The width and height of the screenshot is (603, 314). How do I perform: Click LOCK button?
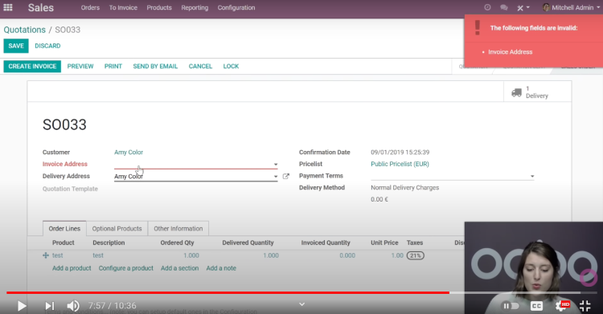[231, 66]
